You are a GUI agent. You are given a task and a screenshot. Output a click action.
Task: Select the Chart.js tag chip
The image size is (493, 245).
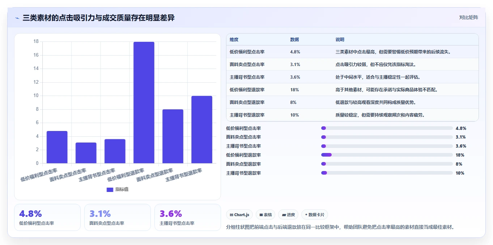click(239, 215)
